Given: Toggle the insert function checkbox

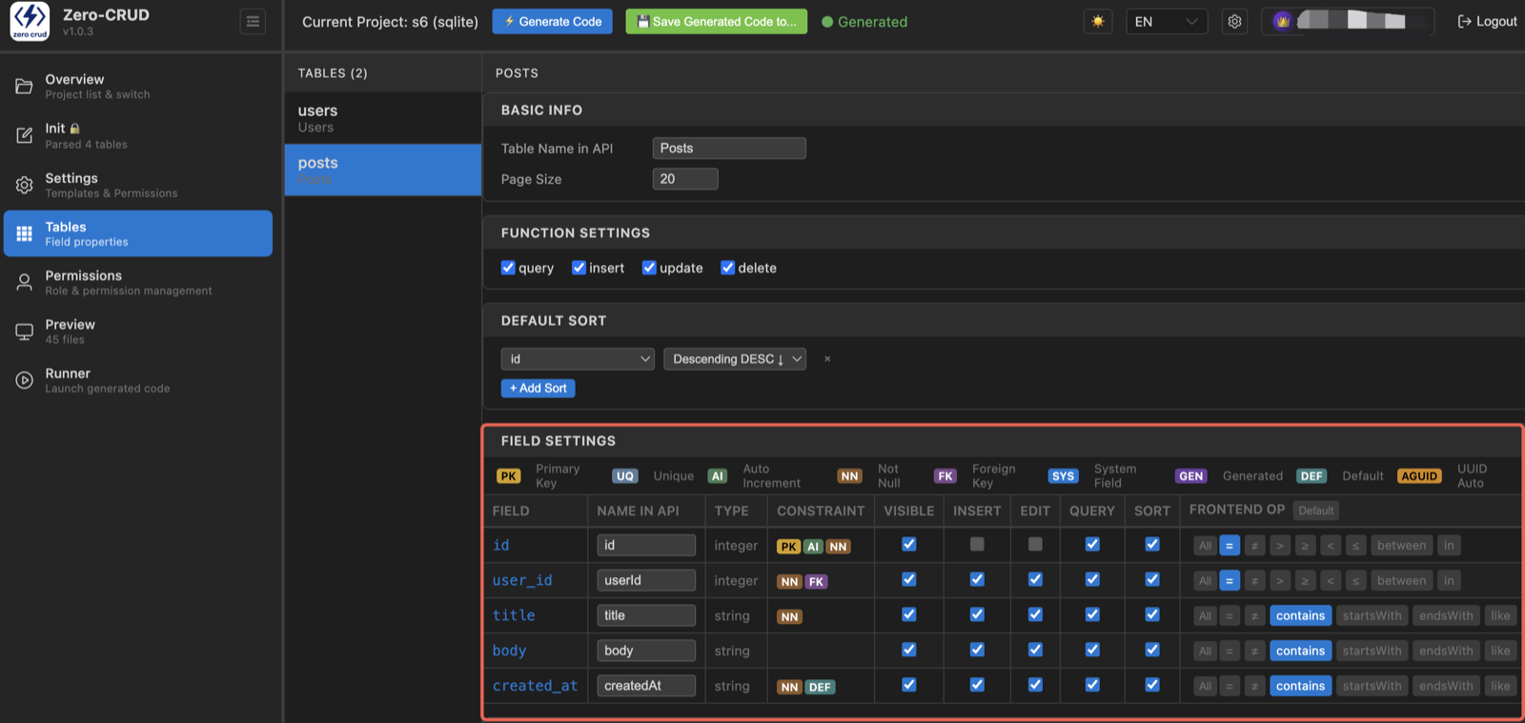Looking at the screenshot, I should pos(579,268).
